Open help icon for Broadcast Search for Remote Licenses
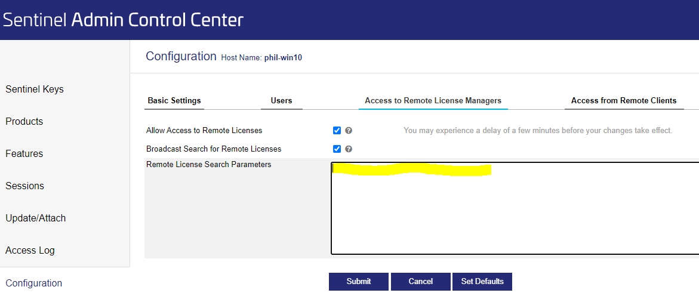 pos(349,149)
